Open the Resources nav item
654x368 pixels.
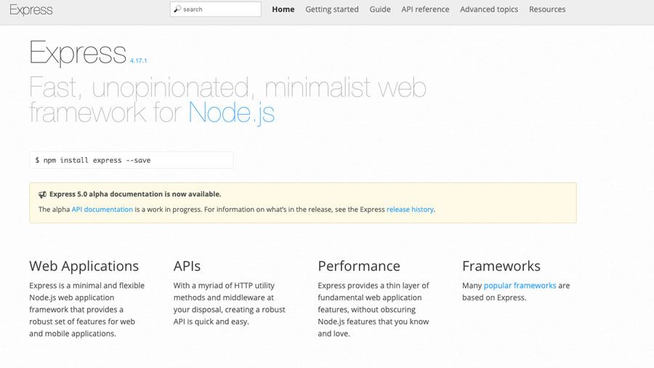click(x=547, y=9)
